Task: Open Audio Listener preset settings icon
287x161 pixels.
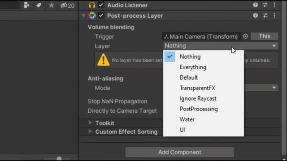Action: (265, 5)
